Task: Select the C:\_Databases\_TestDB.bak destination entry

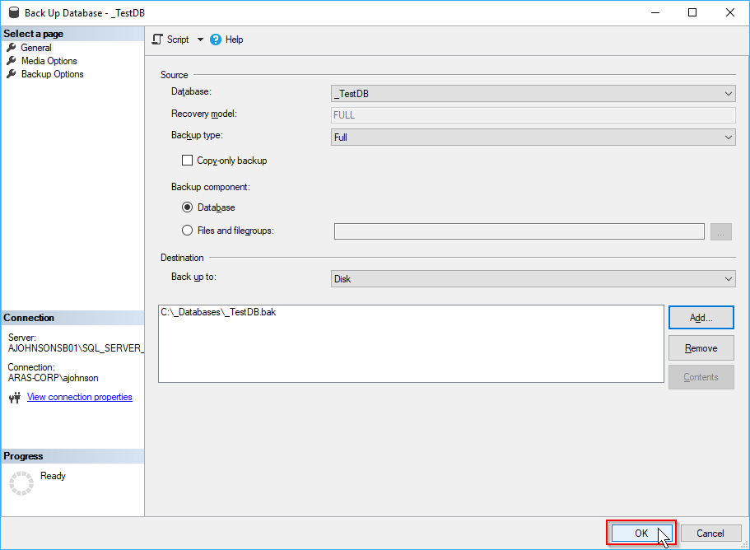Action: pos(218,313)
